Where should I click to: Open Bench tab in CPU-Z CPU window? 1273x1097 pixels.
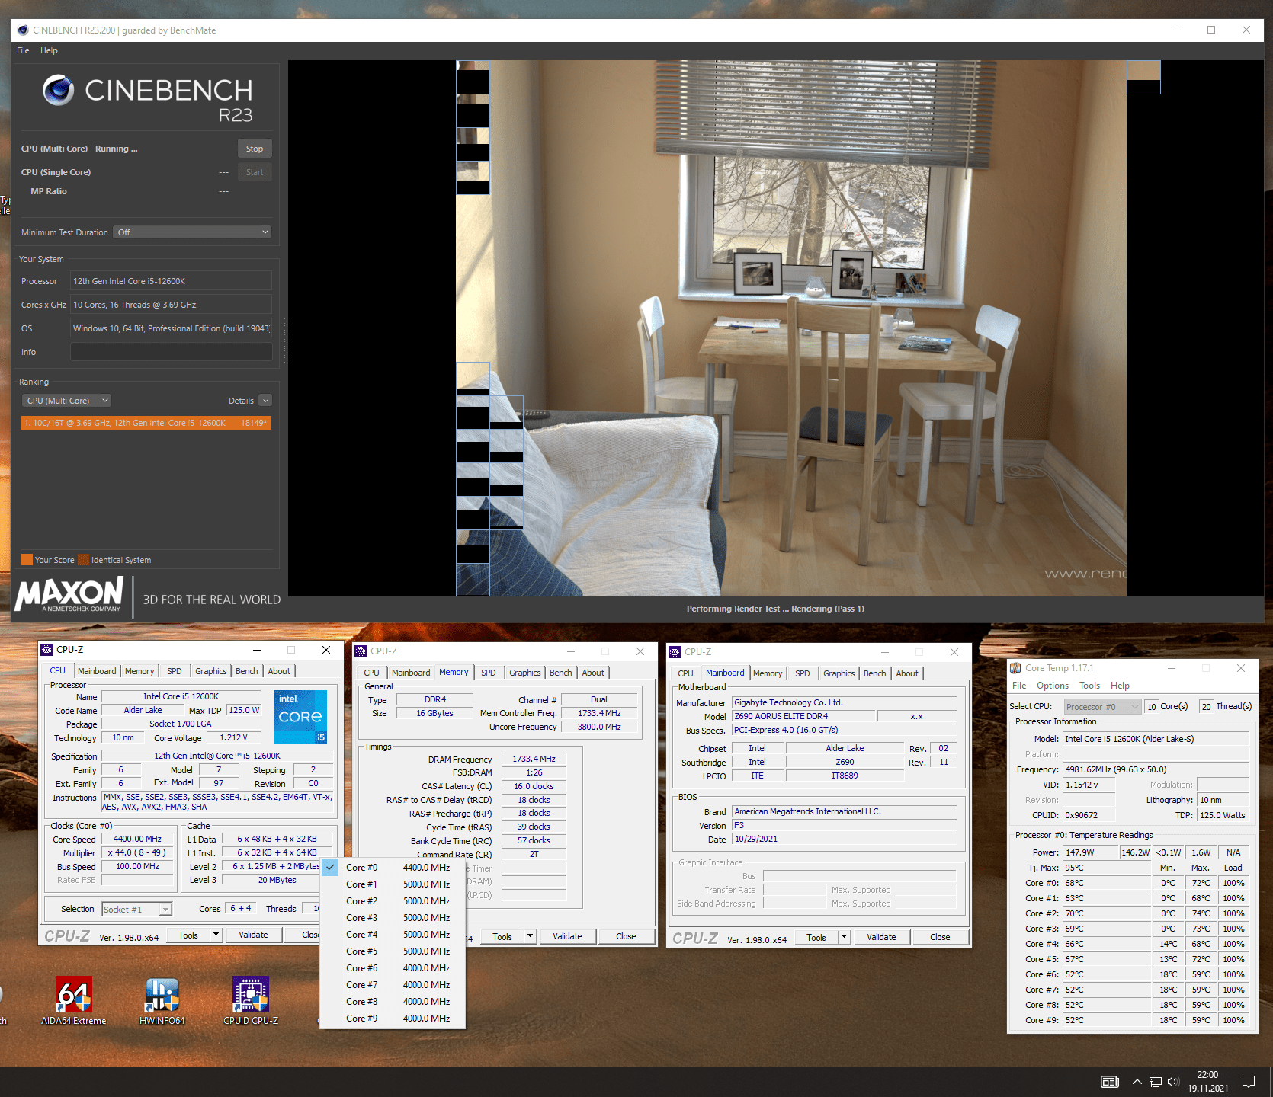246,671
